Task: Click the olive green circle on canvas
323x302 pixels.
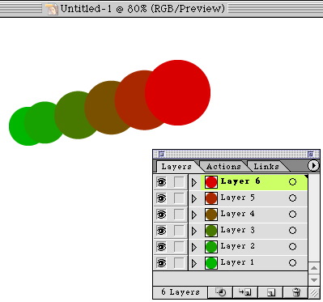Action: tap(70, 115)
